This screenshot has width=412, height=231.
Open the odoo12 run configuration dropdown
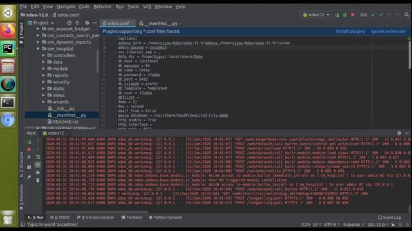pyautogui.click(x=316, y=15)
